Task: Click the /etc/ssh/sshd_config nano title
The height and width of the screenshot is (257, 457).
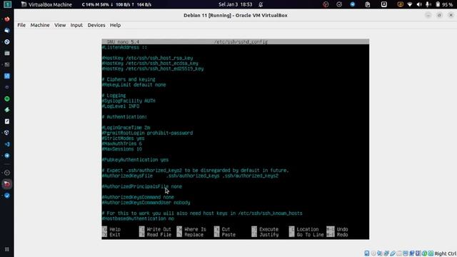Action: (x=241, y=41)
